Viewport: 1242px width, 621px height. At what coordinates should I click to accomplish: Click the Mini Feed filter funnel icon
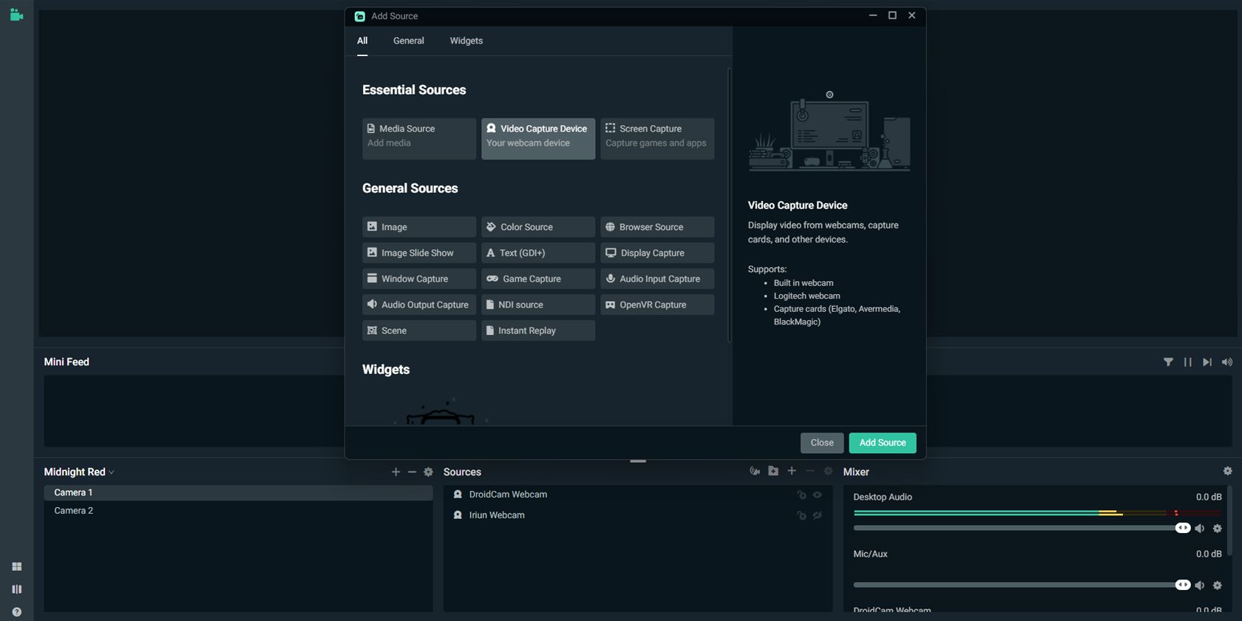(1168, 362)
